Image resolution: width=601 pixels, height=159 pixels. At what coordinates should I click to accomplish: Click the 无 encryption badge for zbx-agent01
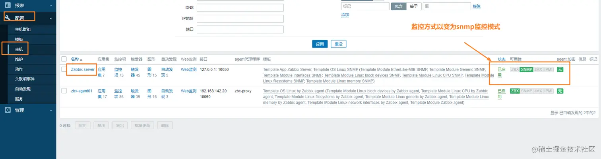(560, 91)
